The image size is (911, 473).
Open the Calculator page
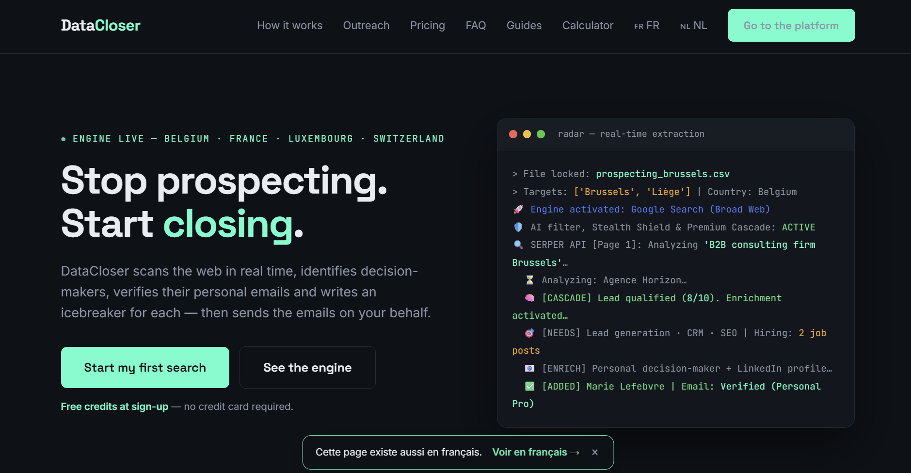point(588,25)
